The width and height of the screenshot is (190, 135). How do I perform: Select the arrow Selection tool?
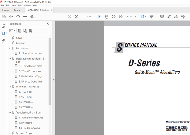coord(100,17)
